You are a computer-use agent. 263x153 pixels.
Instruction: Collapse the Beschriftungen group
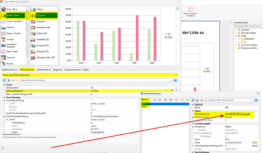coord(4,97)
